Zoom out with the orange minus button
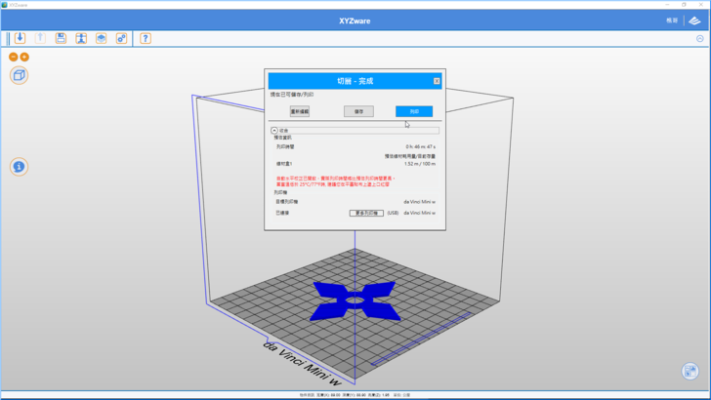This screenshot has width=711, height=400. [x=14, y=58]
